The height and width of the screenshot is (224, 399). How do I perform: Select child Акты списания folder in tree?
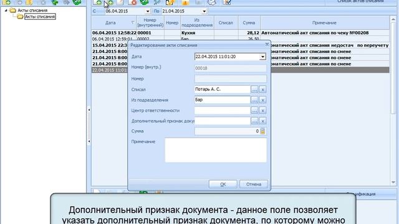pyautogui.click(x=40, y=17)
